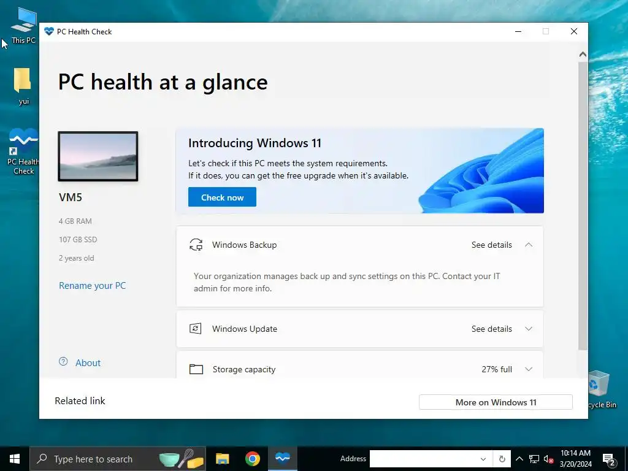Open the network status tray icon
This screenshot has height=471, width=628.
pyautogui.click(x=534, y=459)
